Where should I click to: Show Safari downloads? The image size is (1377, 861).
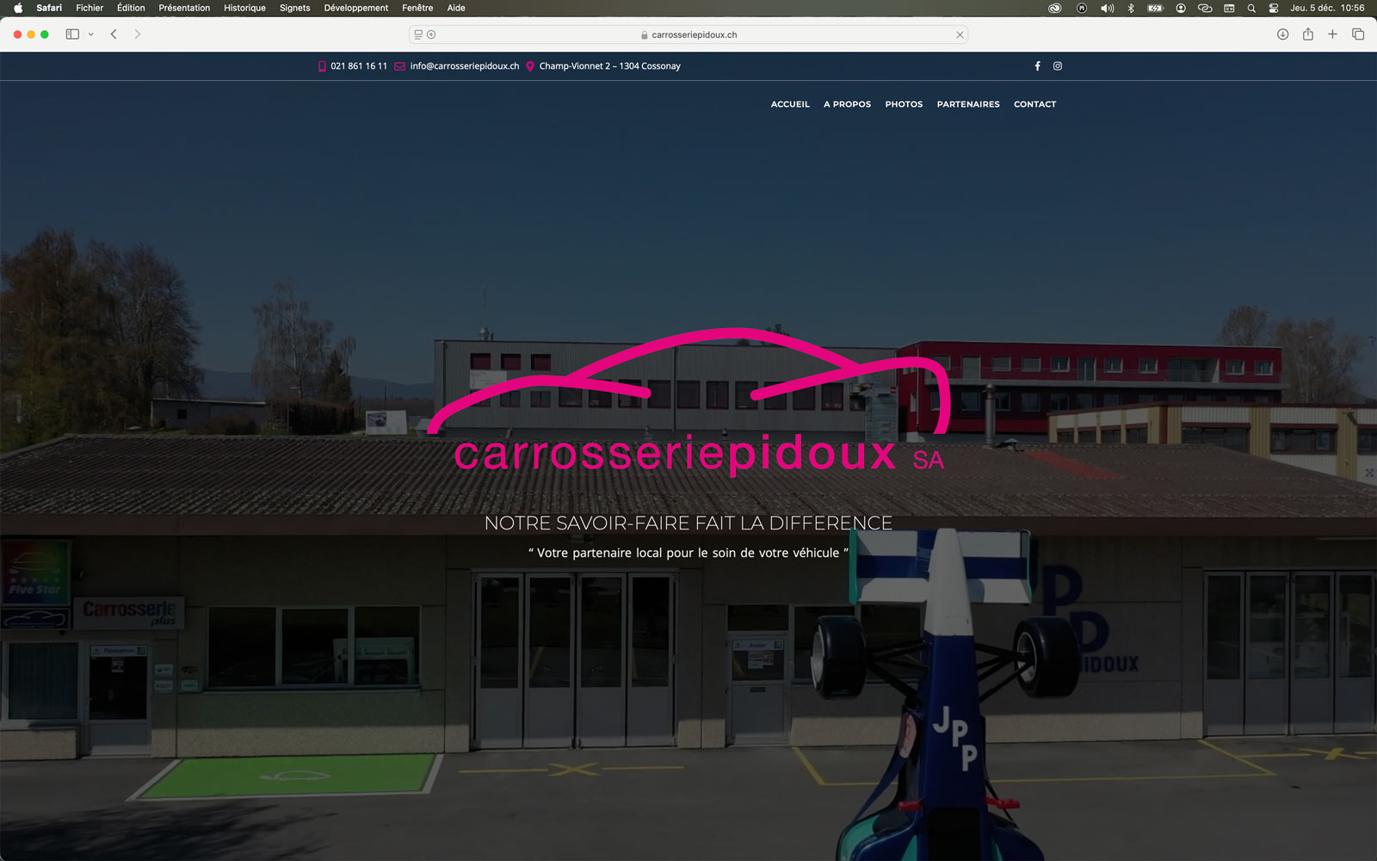pyautogui.click(x=1282, y=34)
